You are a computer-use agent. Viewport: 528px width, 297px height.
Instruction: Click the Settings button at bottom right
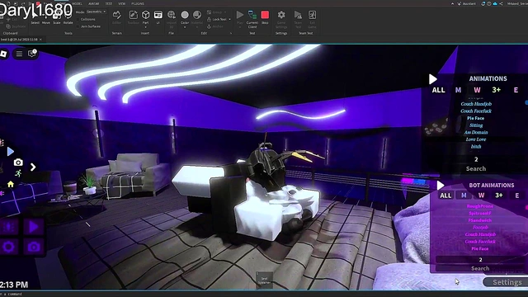tap(507, 282)
